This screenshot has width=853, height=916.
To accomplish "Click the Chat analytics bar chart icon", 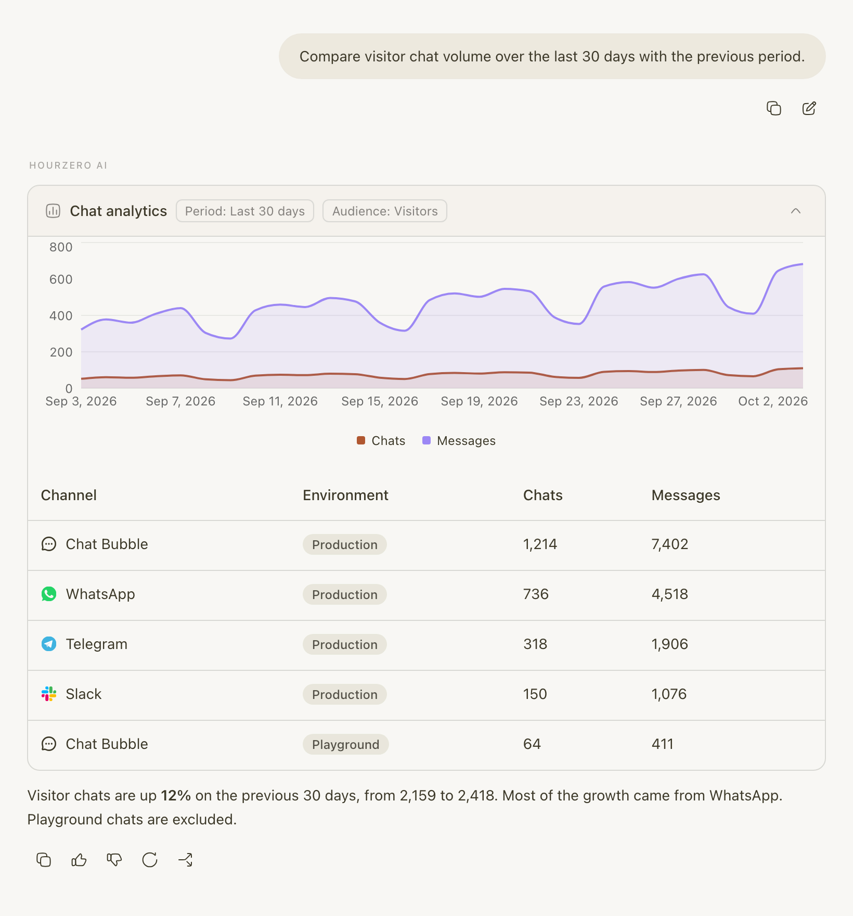I will point(53,211).
